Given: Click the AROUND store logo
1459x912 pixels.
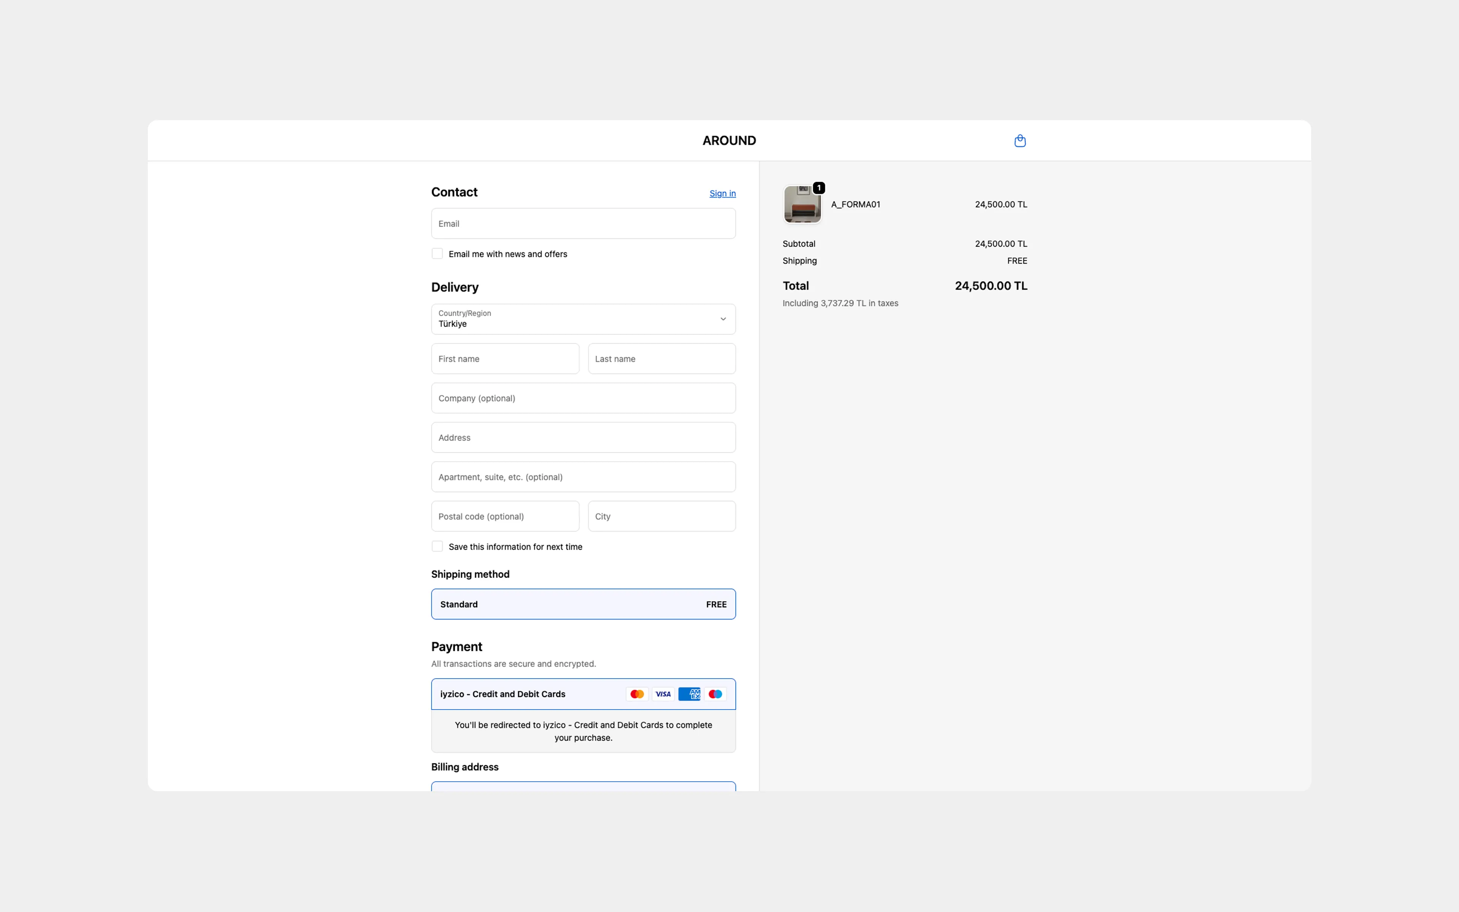Looking at the screenshot, I should (x=729, y=141).
